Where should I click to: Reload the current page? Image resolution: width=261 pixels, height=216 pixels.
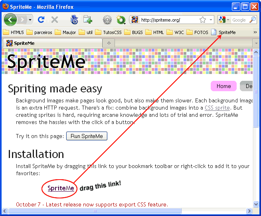click(x=41, y=20)
